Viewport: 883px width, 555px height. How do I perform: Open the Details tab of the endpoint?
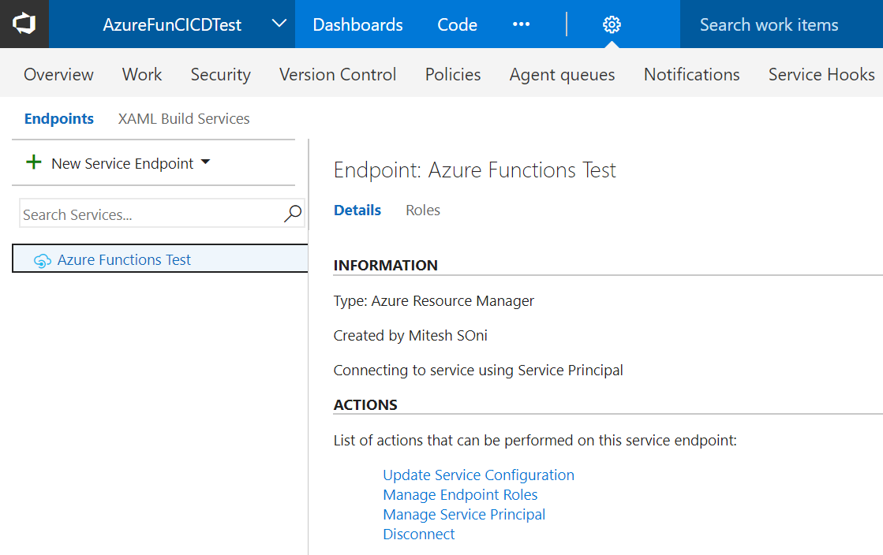click(357, 210)
